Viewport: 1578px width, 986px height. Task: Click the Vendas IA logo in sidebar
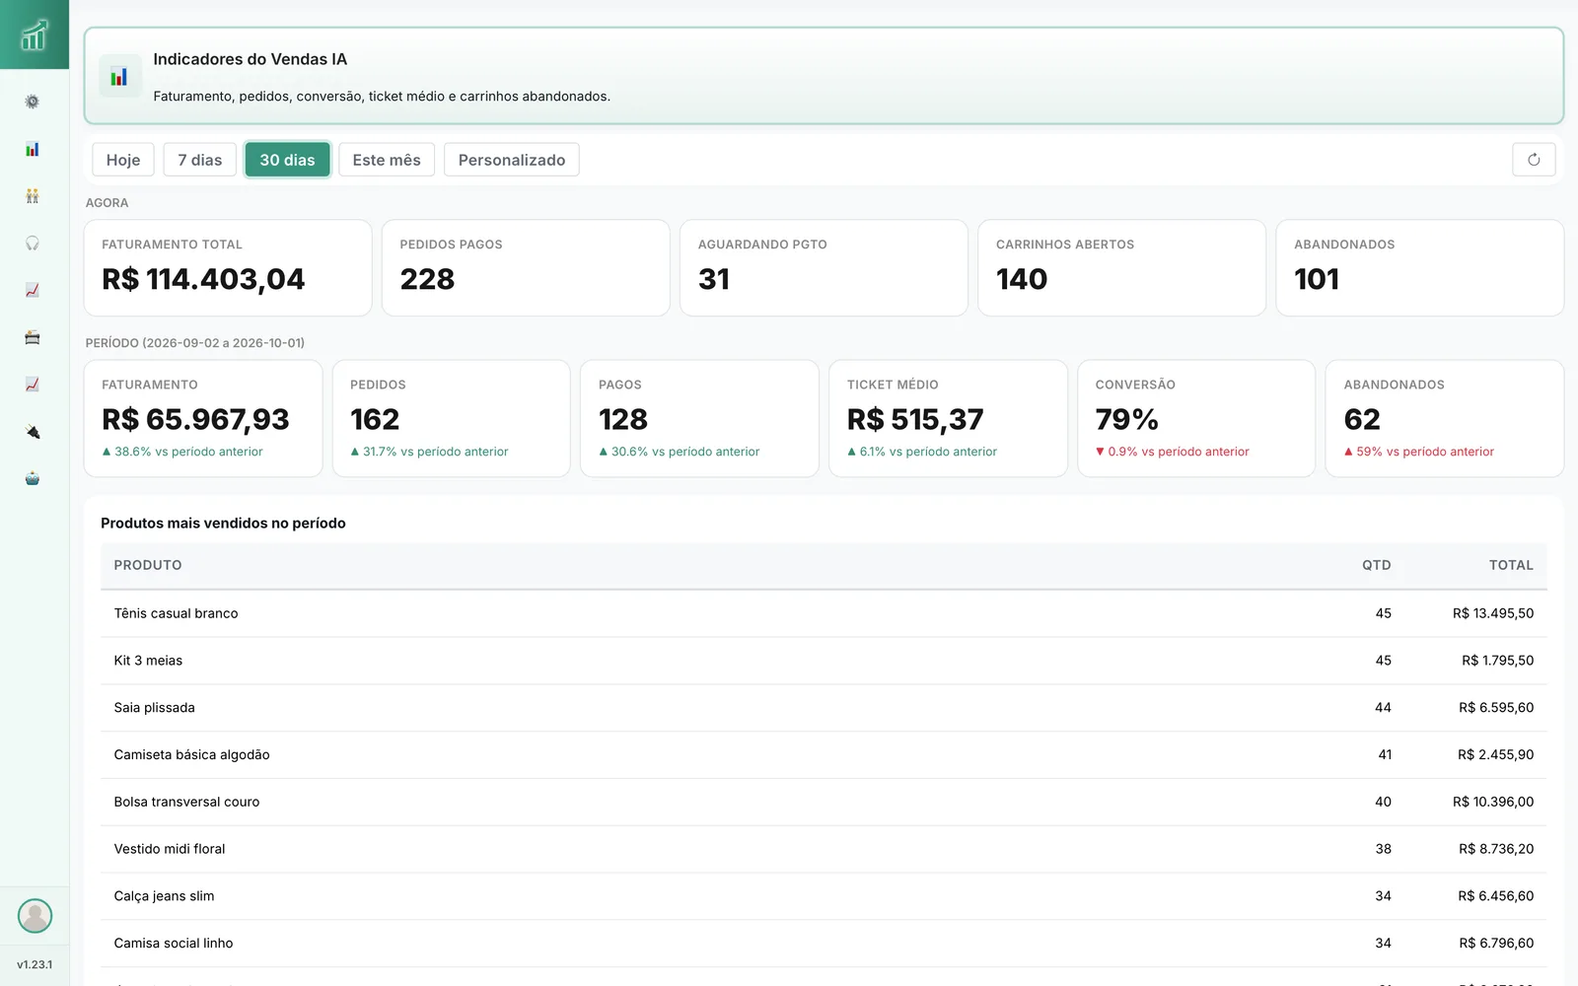[34, 35]
